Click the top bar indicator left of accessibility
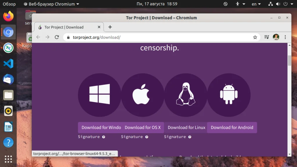The height and width of the screenshot is (167, 297). (225, 4)
